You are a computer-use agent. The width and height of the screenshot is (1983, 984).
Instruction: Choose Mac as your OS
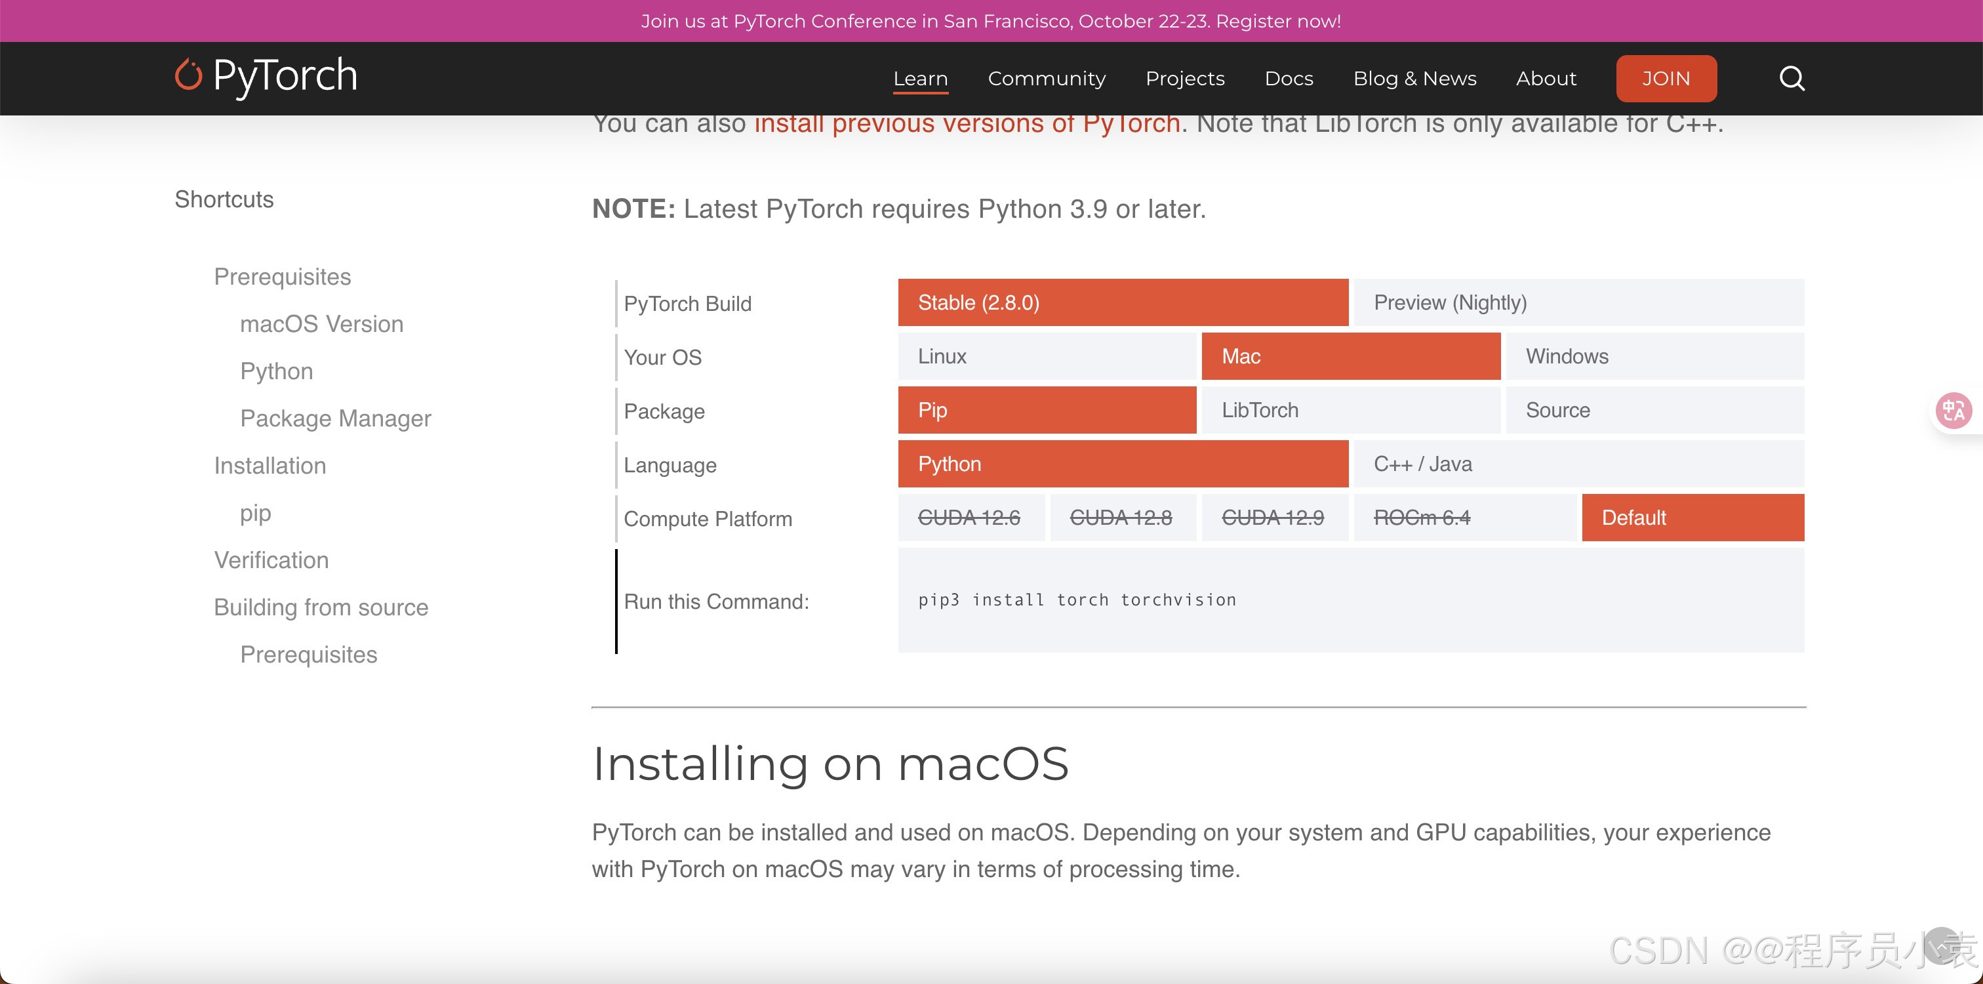[x=1351, y=356]
